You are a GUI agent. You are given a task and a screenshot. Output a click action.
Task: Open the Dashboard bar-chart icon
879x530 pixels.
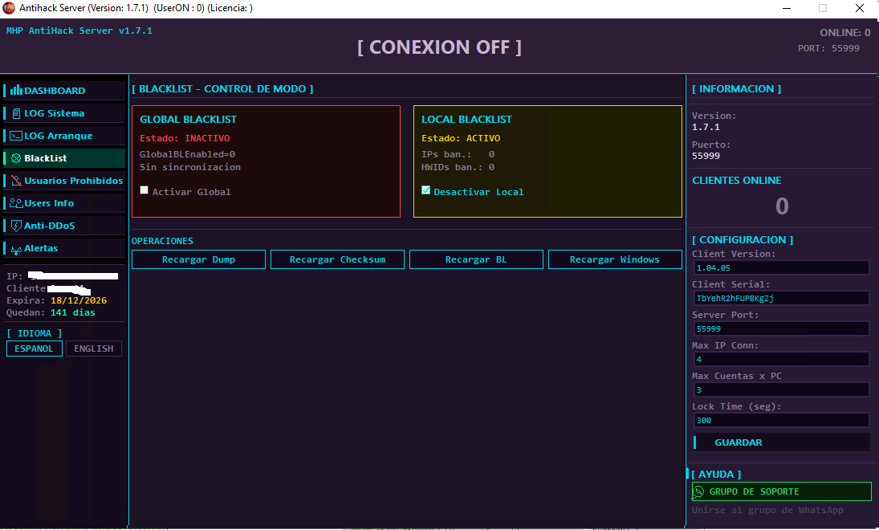(16, 90)
